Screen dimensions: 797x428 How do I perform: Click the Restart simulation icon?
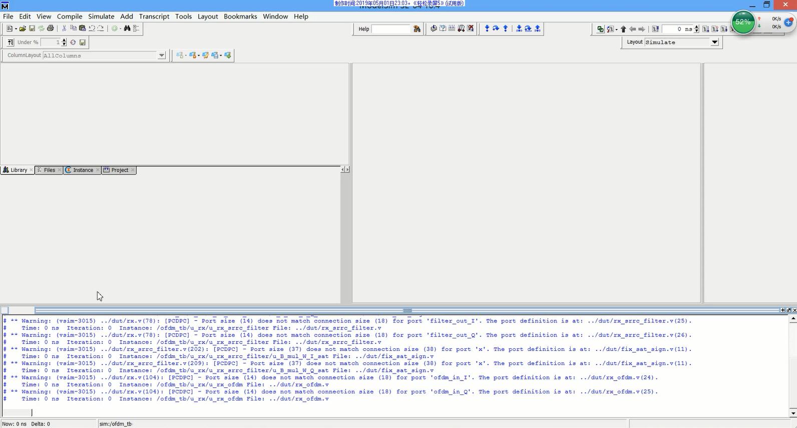click(x=655, y=29)
